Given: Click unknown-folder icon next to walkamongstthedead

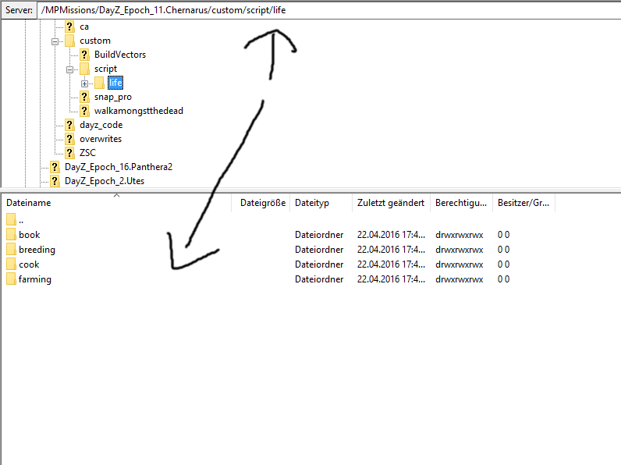Looking at the screenshot, I should 84,111.
